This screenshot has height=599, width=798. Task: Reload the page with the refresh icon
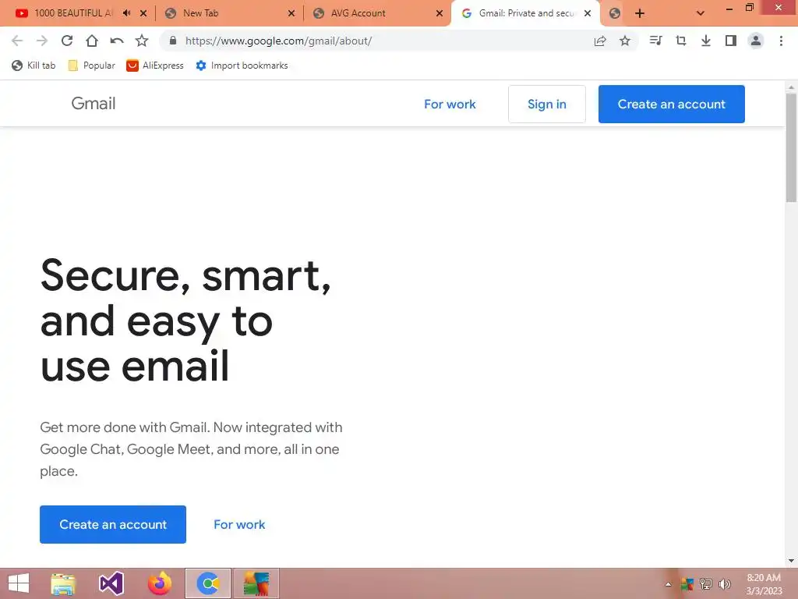[x=67, y=41]
